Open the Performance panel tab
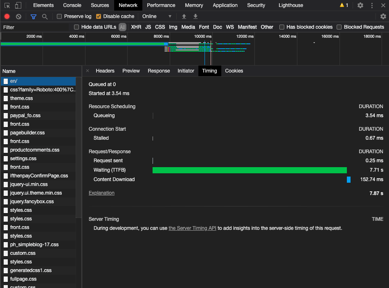This screenshot has width=389, height=288. (161, 5)
